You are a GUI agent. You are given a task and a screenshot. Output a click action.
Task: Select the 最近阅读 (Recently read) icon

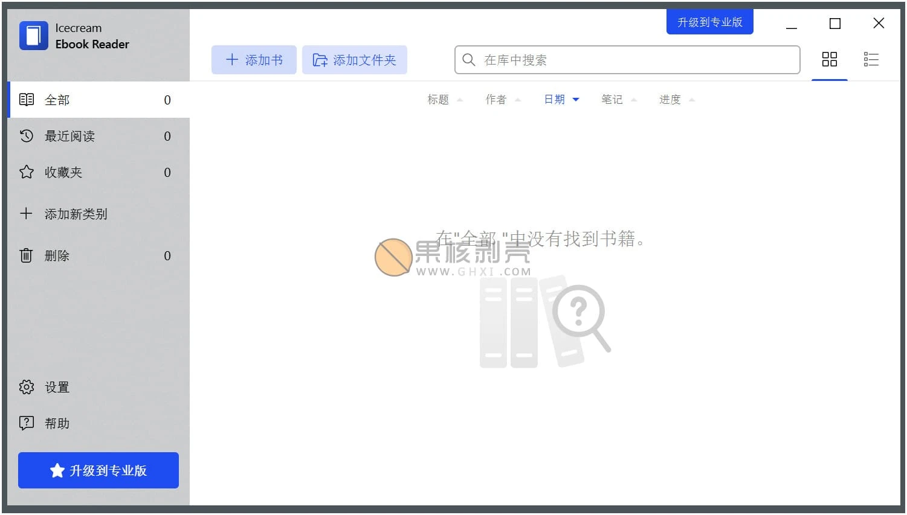pyautogui.click(x=26, y=136)
